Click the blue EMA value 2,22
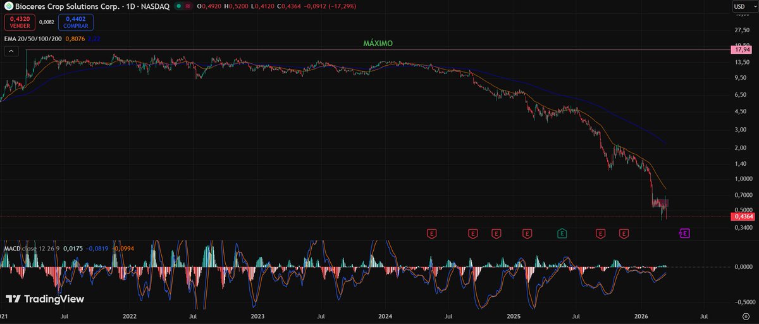759x324 pixels. point(93,39)
